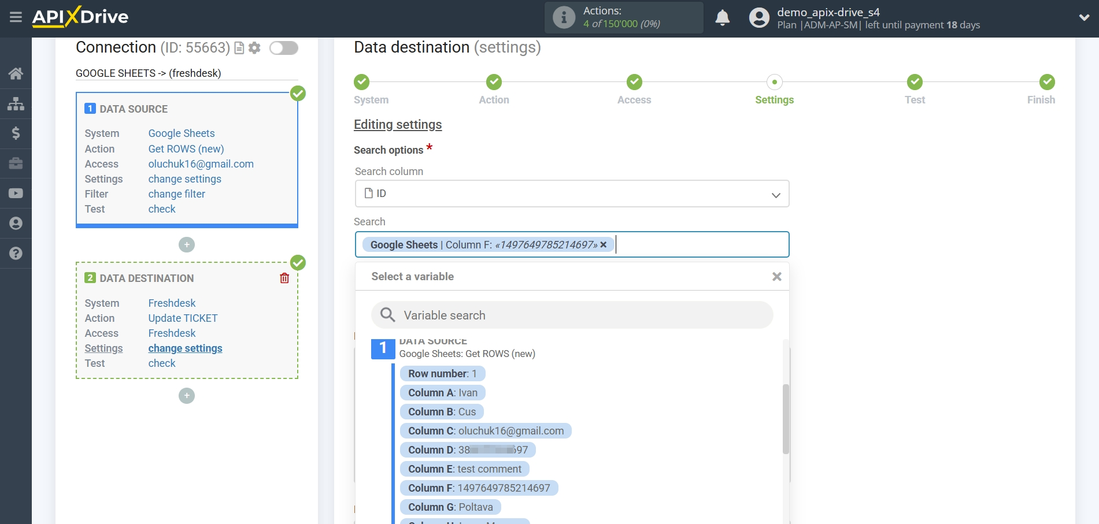The width and height of the screenshot is (1099, 524).
Task: Remove Column F tag from Search field
Action: coord(604,245)
